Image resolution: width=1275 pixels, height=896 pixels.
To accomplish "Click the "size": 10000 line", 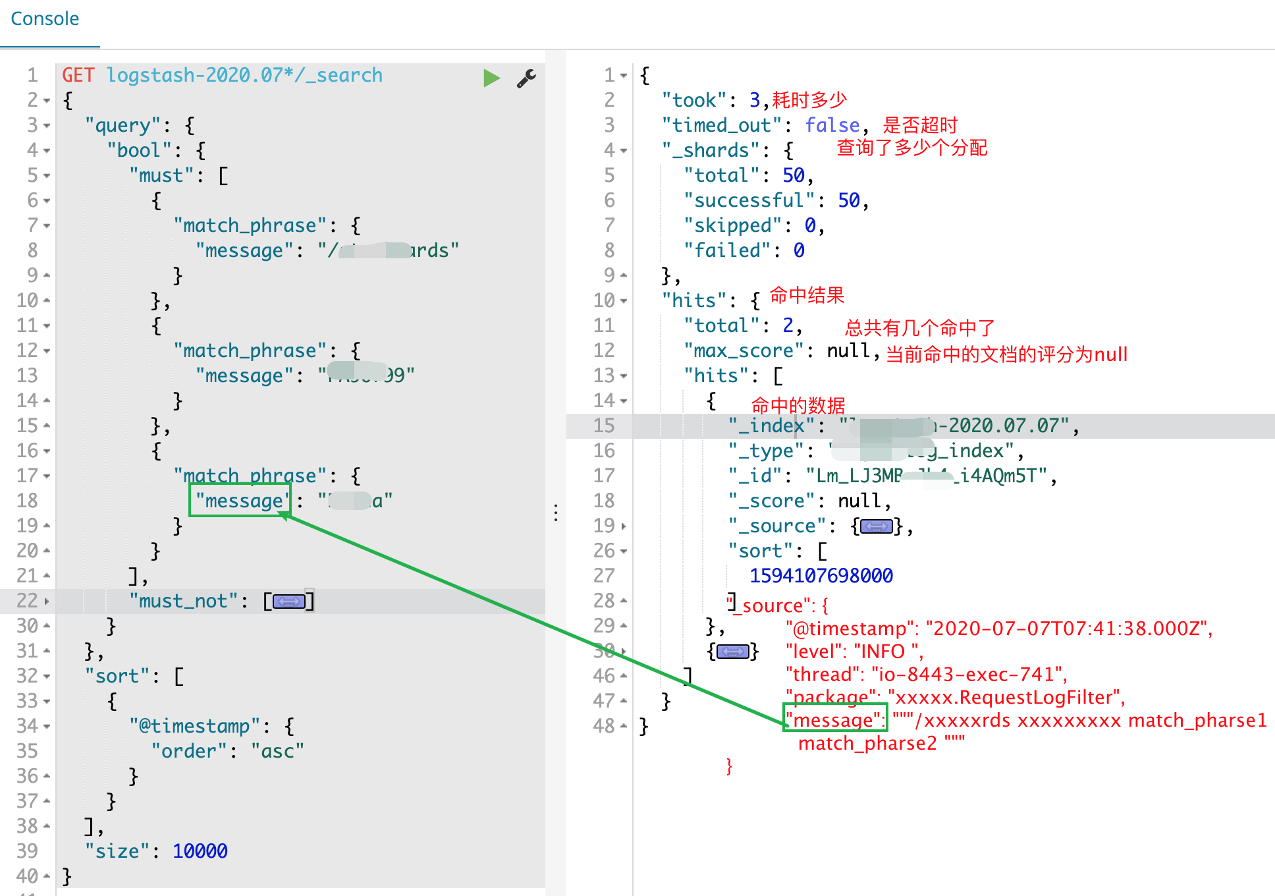I will (156, 851).
